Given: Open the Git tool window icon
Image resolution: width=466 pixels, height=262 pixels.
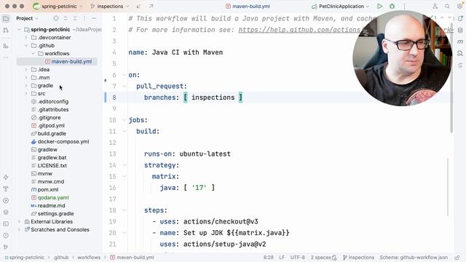Looking at the screenshot, I should click(x=6, y=247).
